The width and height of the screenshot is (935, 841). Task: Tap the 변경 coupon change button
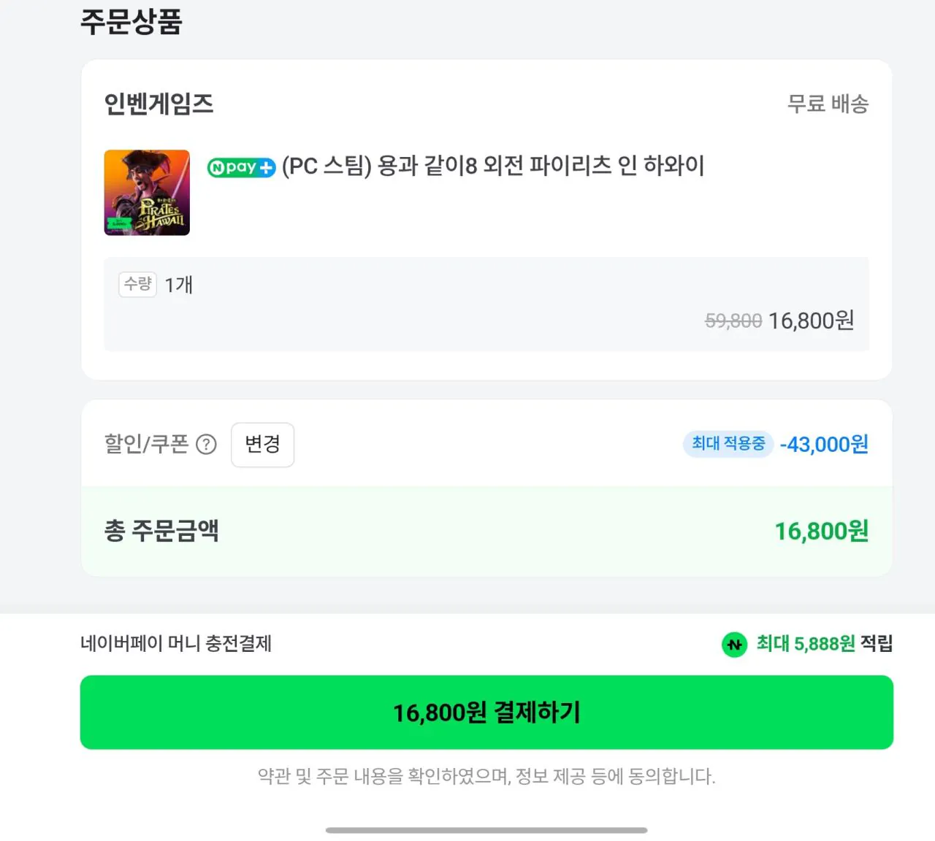point(262,445)
